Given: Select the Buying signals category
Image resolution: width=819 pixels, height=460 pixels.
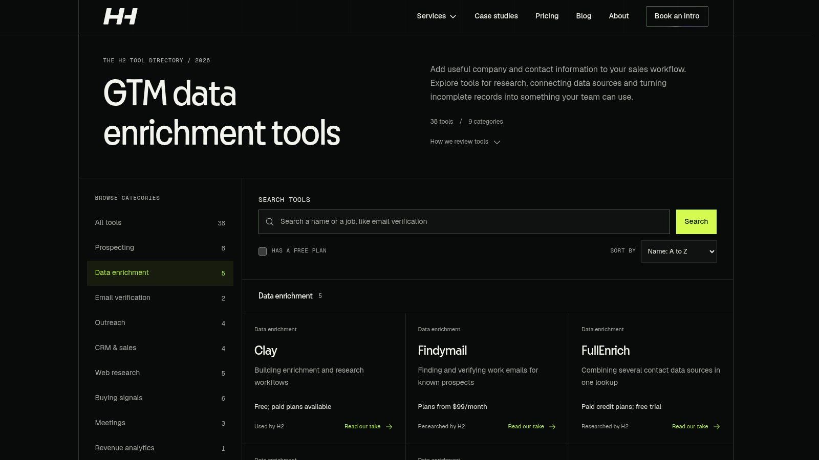Looking at the screenshot, I should point(160,398).
